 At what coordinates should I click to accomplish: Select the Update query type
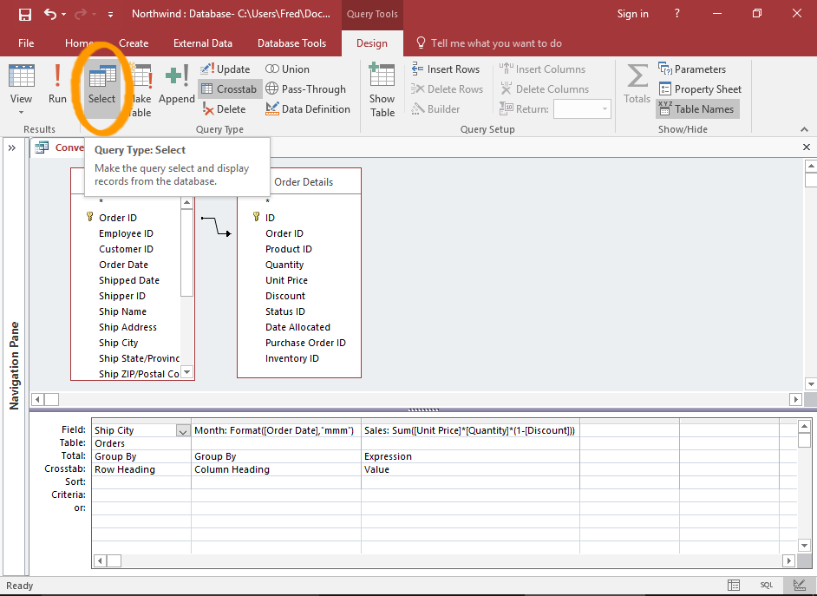coord(225,69)
